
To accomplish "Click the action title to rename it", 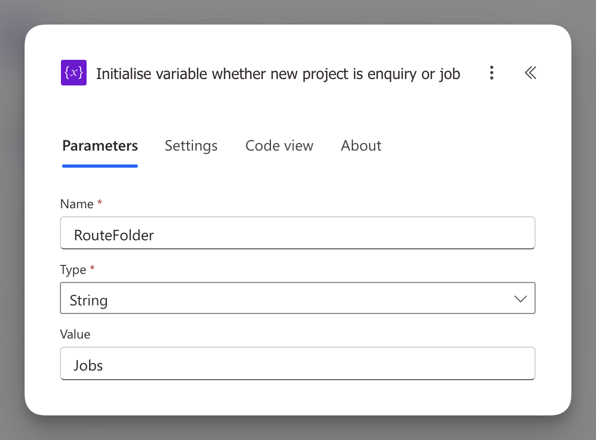I will (278, 74).
